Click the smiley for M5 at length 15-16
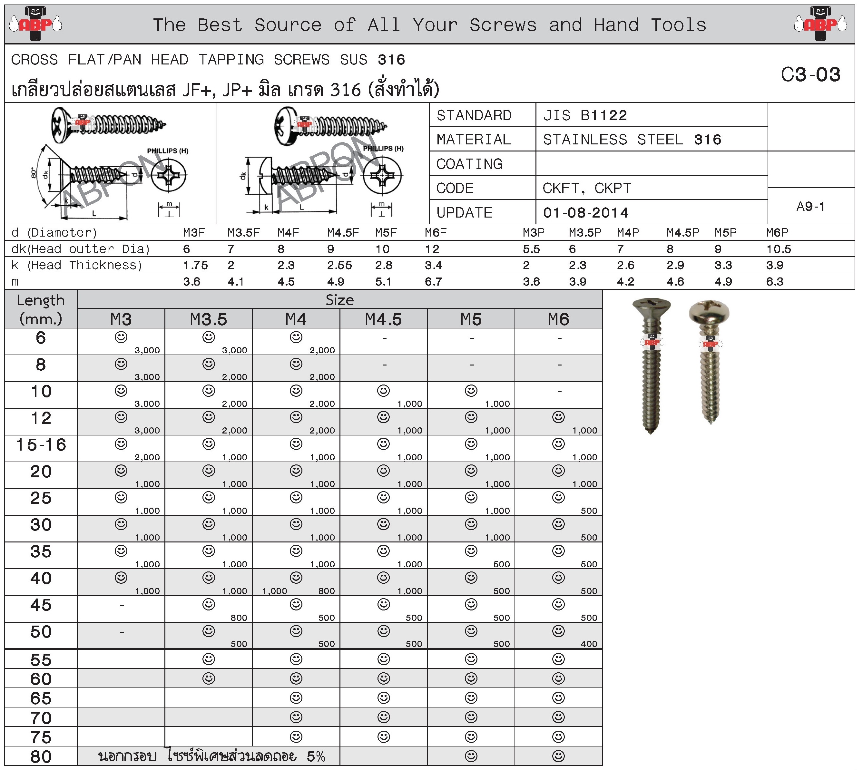The image size is (863, 770). tap(471, 444)
